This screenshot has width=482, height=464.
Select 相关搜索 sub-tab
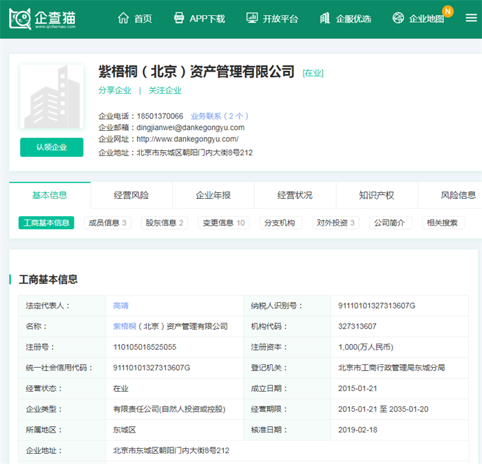coord(442,223)
